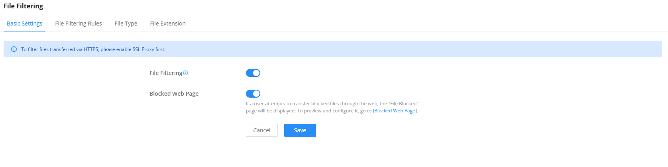Click the File Filtering field label
Viewport: 668px width, 167px height.
point(166,73)
